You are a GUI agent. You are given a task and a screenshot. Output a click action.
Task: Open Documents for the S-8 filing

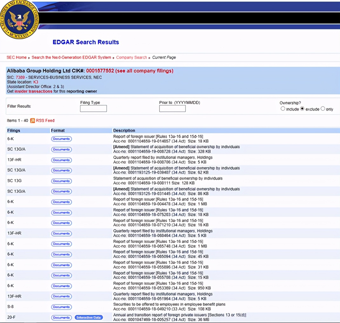point(61,307)
